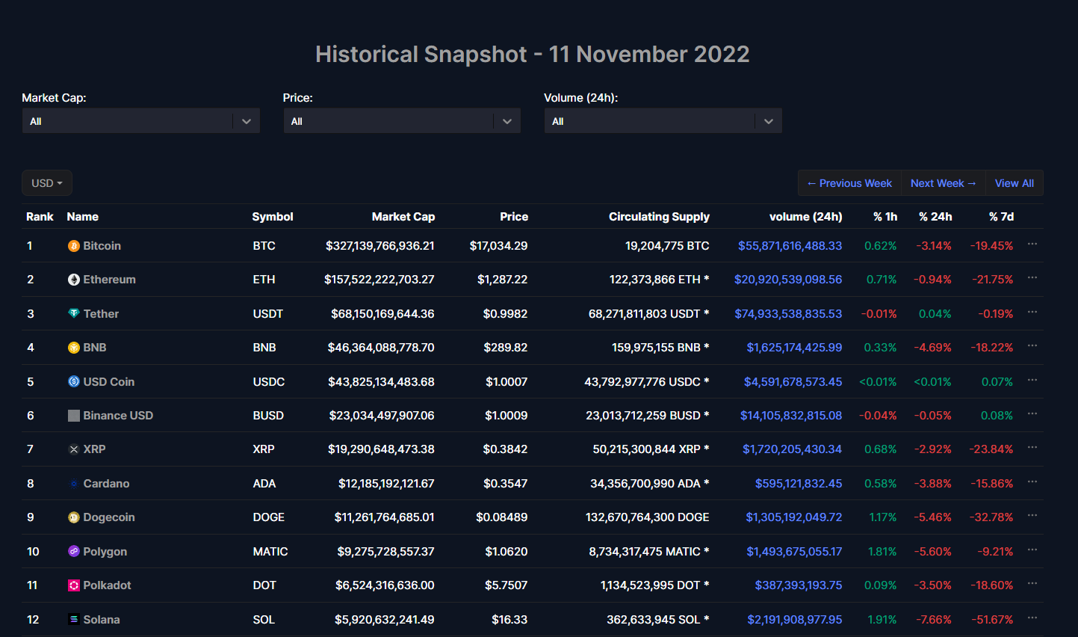The image size is (1078, 637).
Task: Click the Tether logo icon
Action: [73, 314]
